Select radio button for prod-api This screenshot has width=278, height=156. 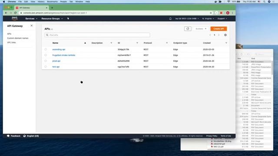click(46, 61)
